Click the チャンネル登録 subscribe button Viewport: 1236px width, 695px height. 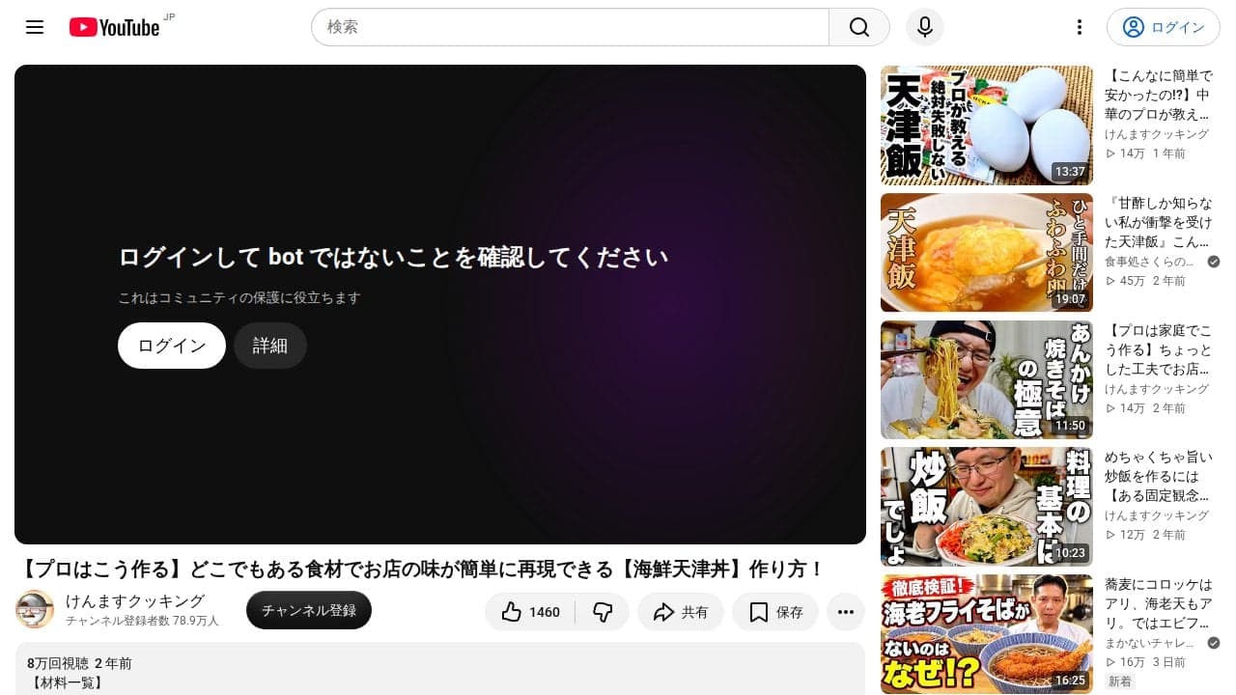(309, 610)
